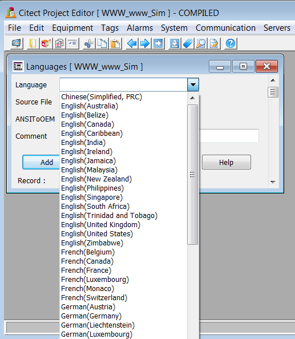This screenshot has height=339, width=295.
Task: Open the Graphics Builder monitor icon
Action: [x=17, y=43]
